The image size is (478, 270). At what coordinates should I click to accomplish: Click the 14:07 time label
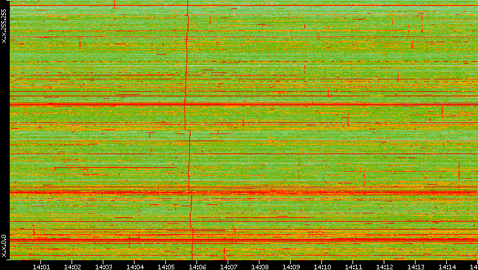tap(228, 267)
